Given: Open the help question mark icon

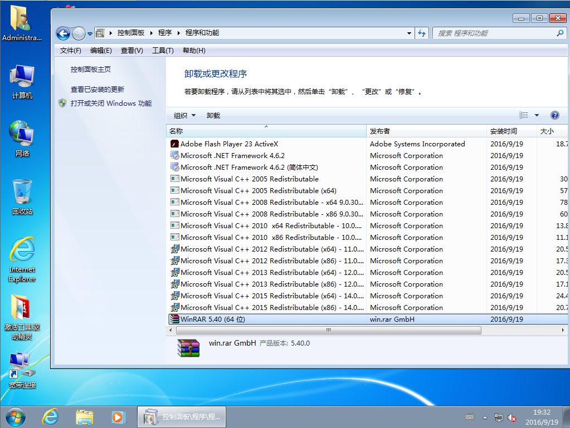Looking at the screenshot, I should (554, 115).
